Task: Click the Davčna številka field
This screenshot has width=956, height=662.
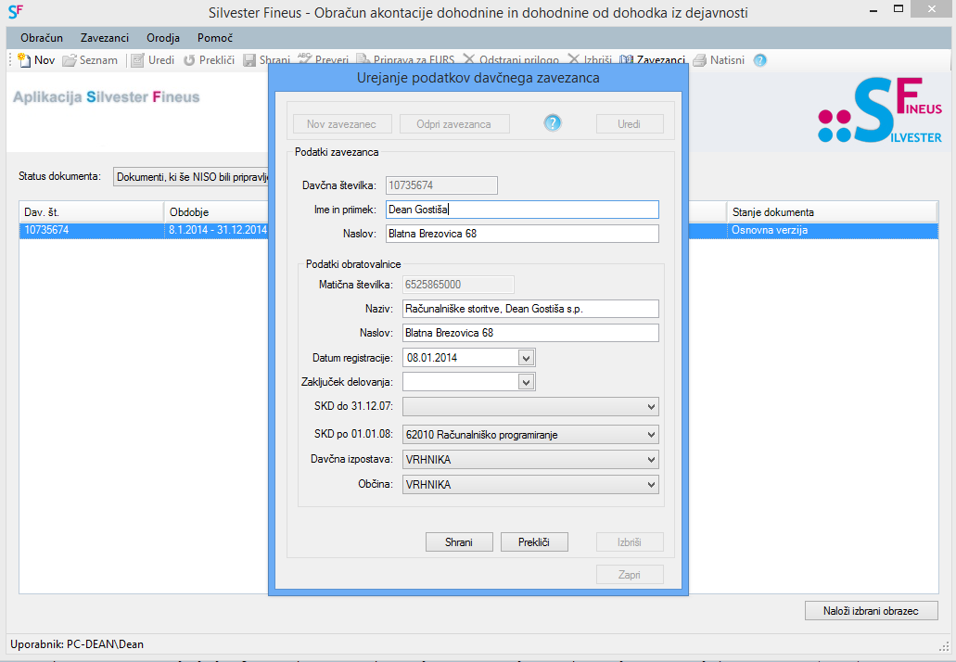Action: click(441, 185)
